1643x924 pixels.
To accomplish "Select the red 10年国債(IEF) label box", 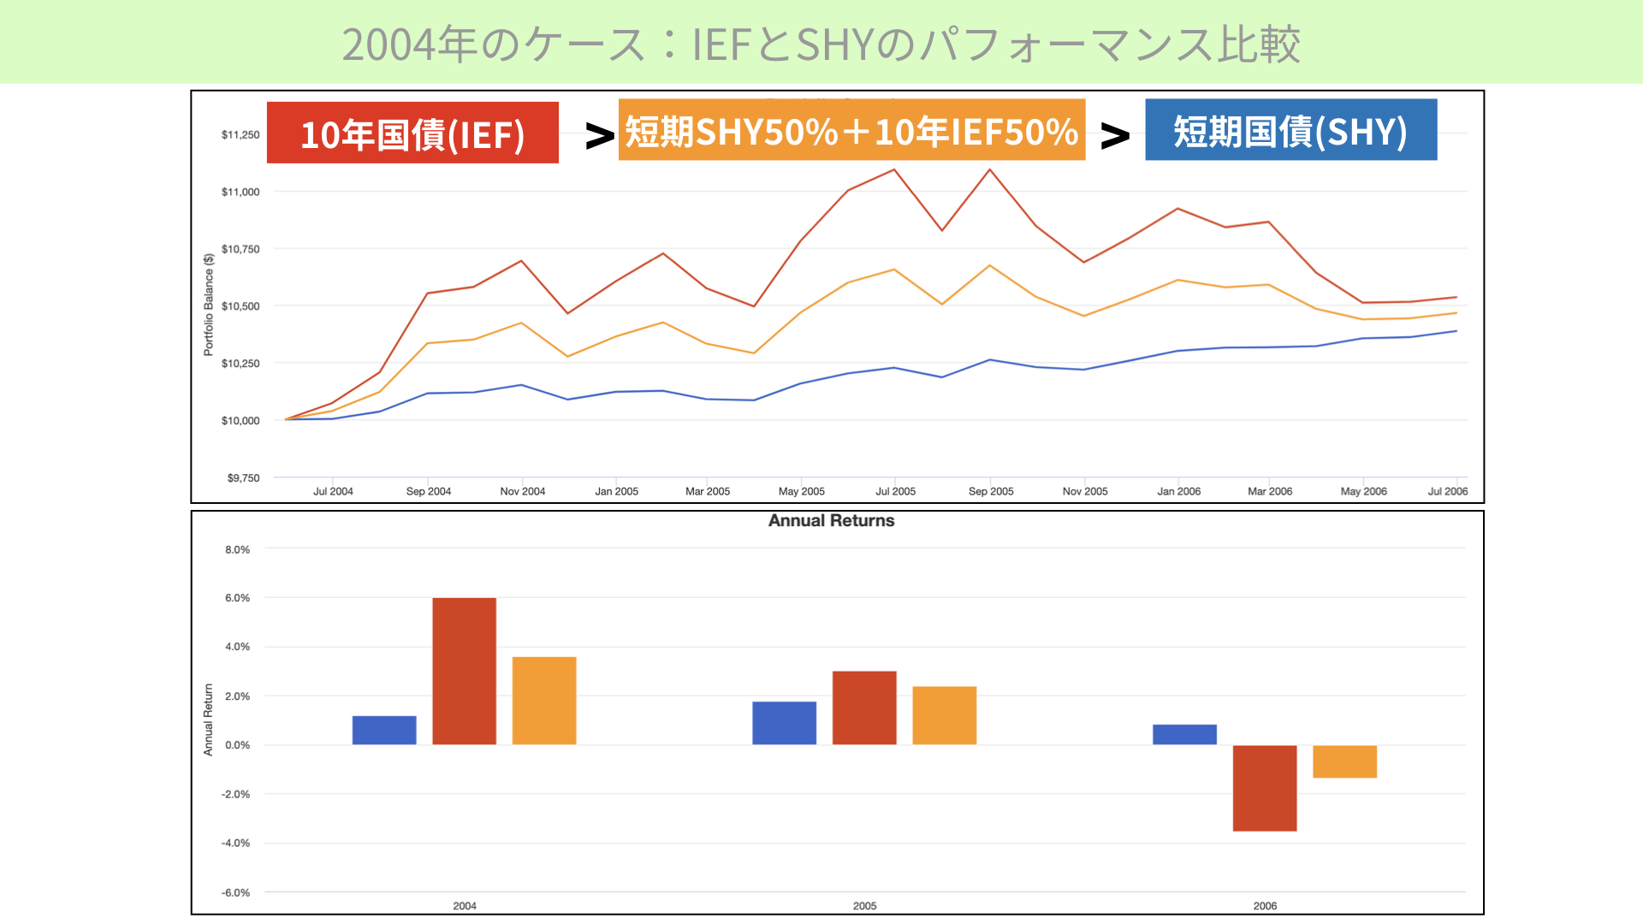I will [412, 133].
